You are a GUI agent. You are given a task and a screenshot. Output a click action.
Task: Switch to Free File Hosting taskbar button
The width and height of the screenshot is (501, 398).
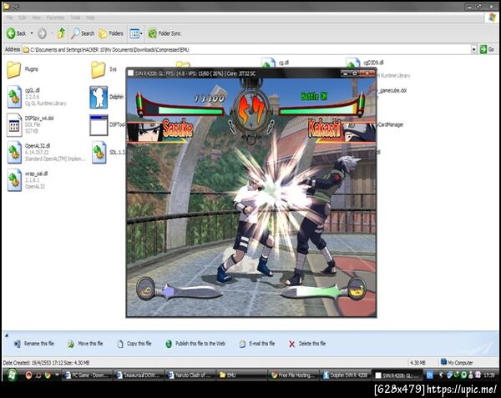(x=294, y=375)
